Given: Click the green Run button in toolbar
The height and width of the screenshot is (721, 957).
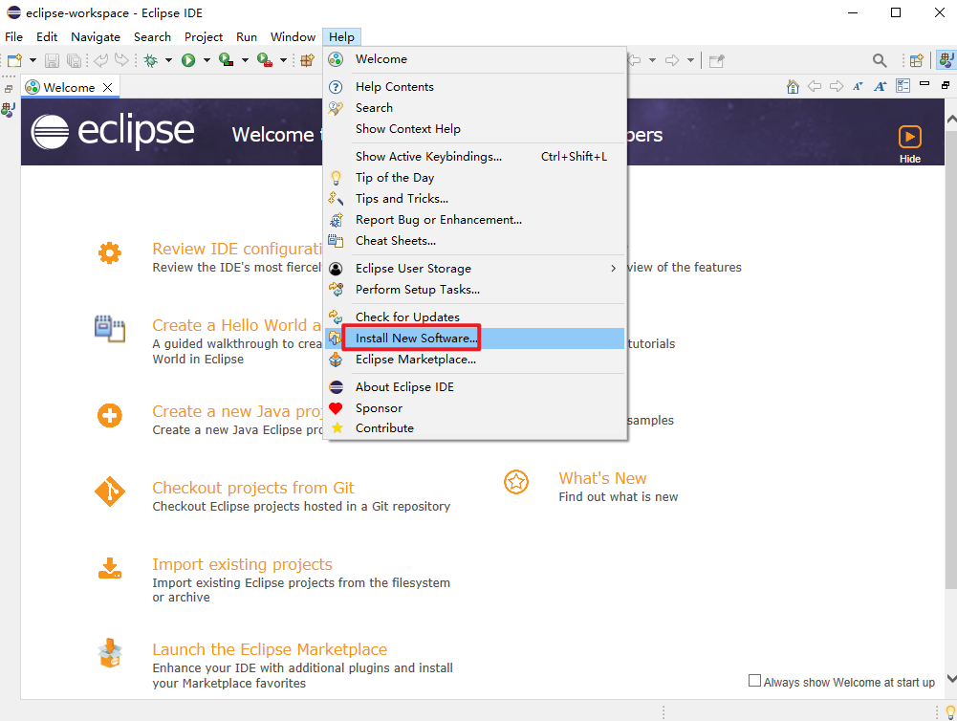Looking at the screenshot, I should [x=188, y=60].
